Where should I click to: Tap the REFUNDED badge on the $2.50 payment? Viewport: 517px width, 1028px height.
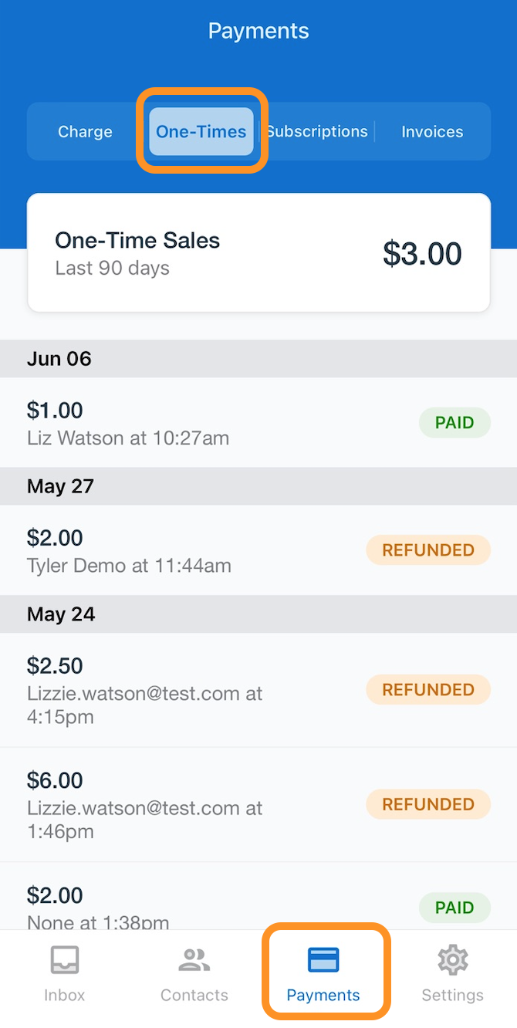pyautogui.click(x=428, y=690)
